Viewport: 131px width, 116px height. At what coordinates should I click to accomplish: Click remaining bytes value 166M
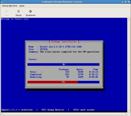[80, 77]
